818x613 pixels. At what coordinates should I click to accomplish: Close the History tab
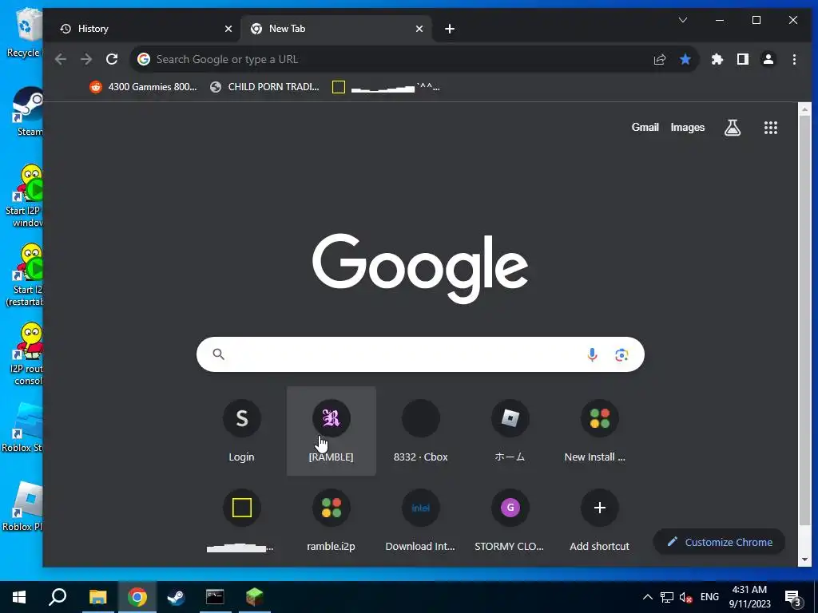click(x=228, y=29)
